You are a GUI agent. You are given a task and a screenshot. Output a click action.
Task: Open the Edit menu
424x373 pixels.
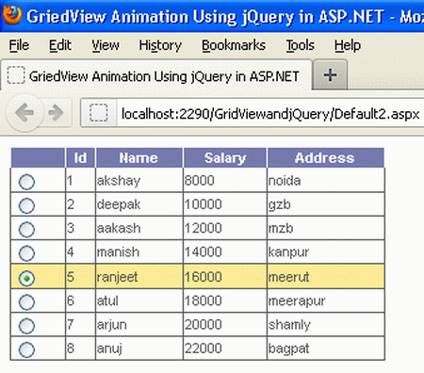pos(60,45)
